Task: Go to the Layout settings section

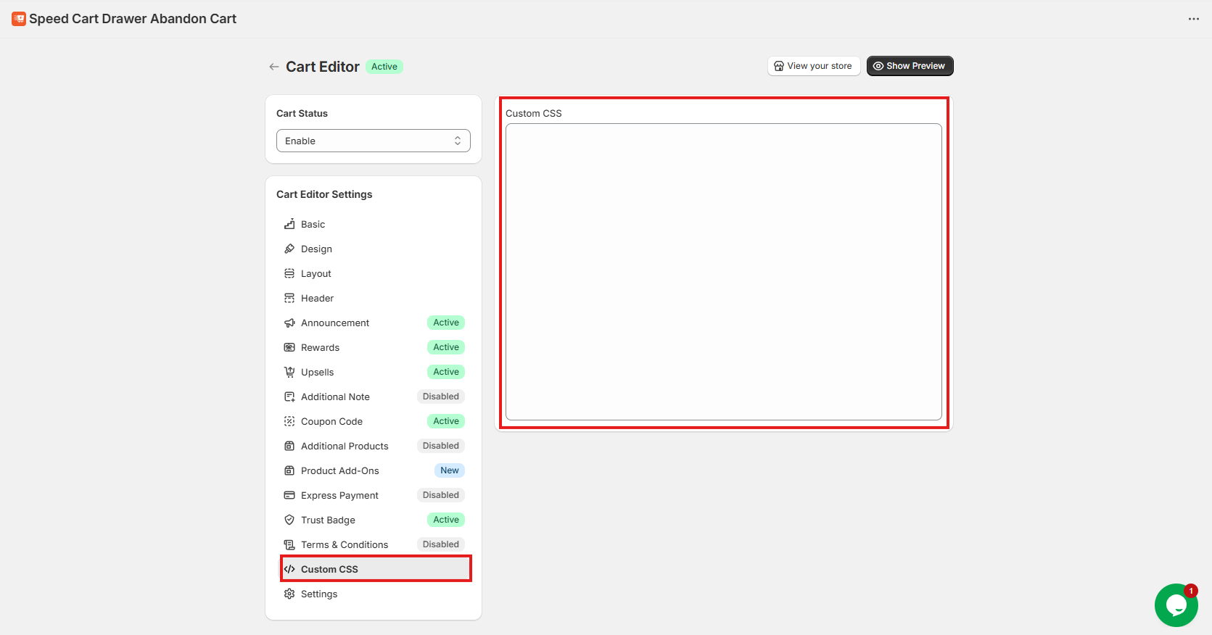Action: pyautogui.click(x=316, y=273)
